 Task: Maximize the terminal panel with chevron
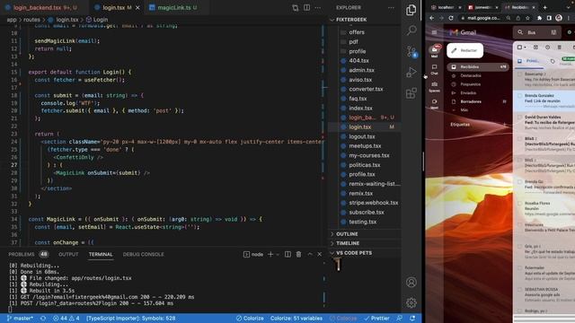(x=310, y=254)
